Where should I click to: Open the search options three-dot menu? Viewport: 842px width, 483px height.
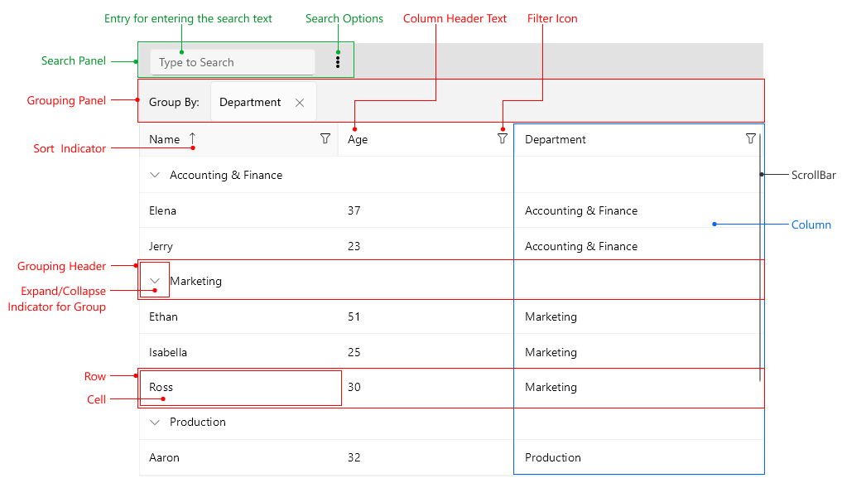tap(338, 61)
